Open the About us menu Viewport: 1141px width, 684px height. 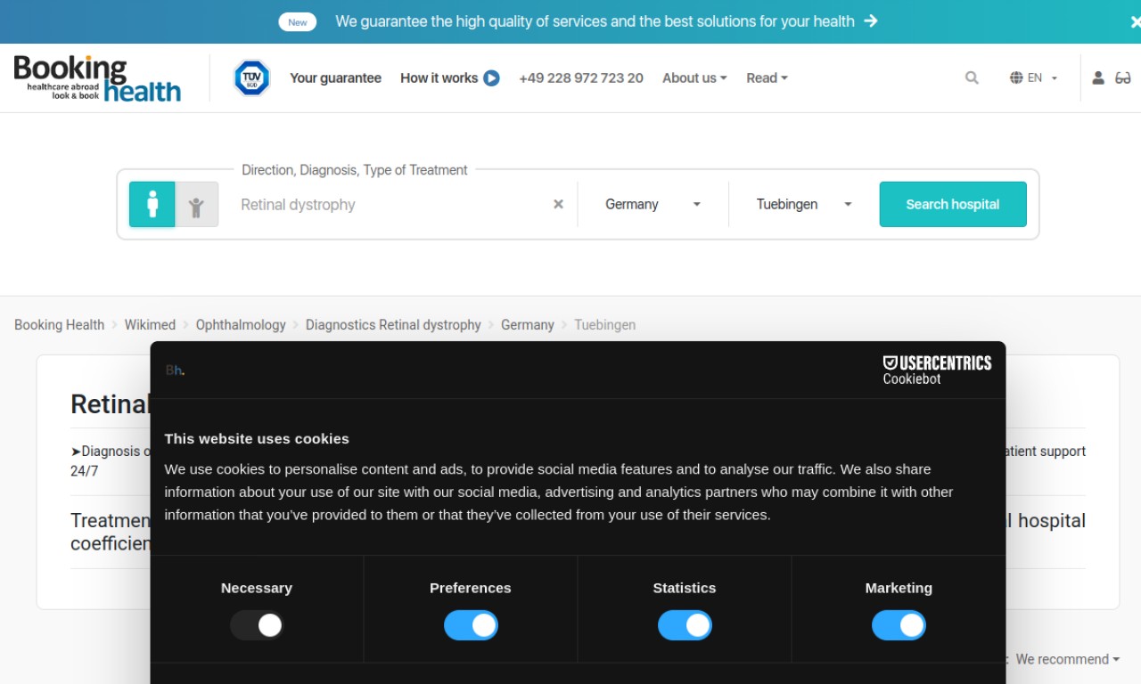click(x=694, y=78)
